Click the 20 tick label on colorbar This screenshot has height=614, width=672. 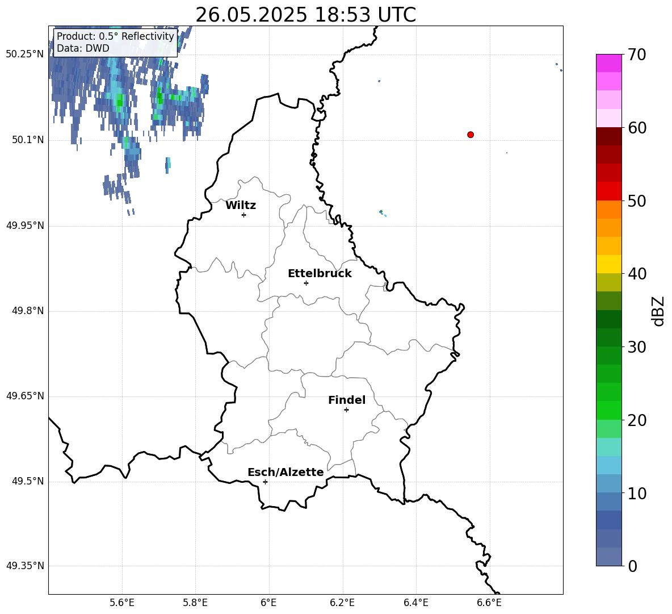(637, 420)
